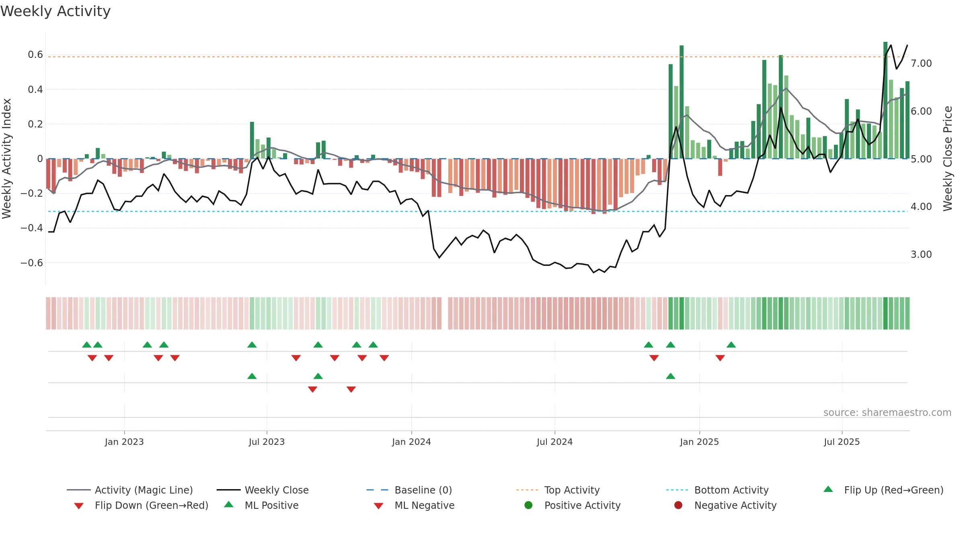This screenshot has width=965, height=543.
Task: Click the Jul 2025 axis label
Action: tap(842, 442)
